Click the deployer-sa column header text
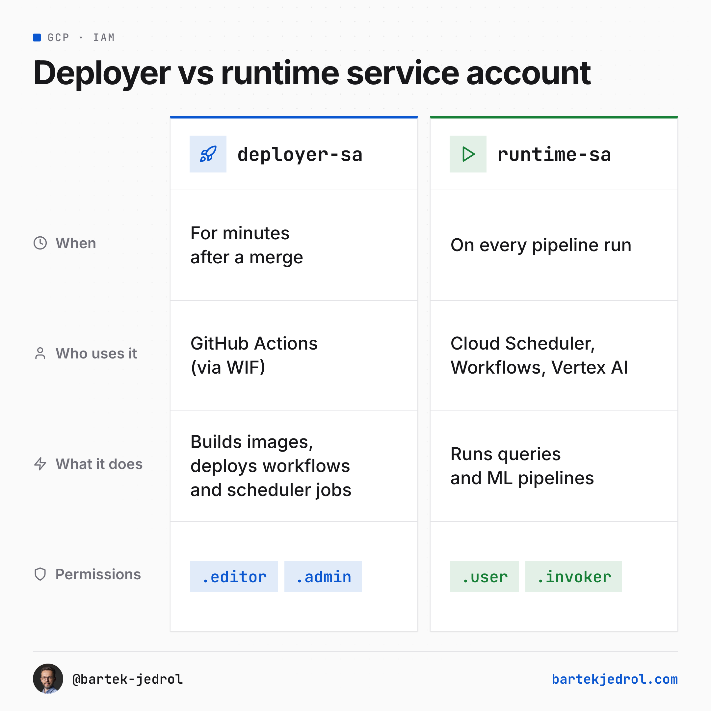Image resolution: width=711 pixels, height=711 pixels. pyautogui.click(x=300, y=155)
